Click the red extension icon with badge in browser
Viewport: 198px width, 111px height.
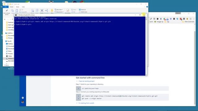coord(181,19)
